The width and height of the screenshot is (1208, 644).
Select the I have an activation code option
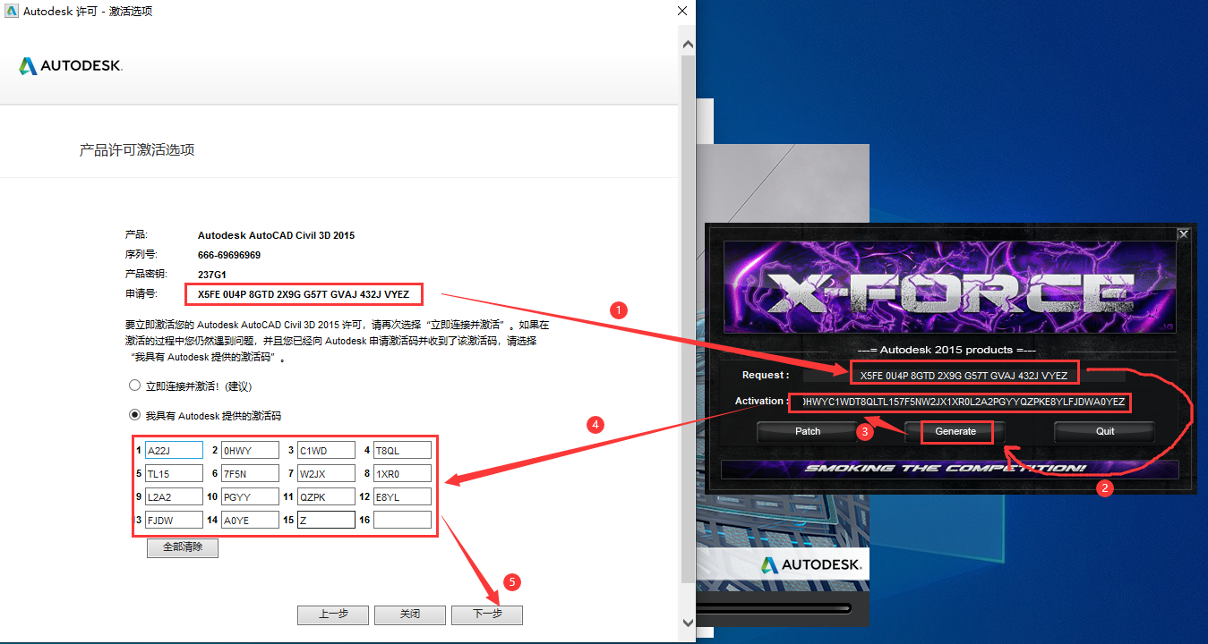click(135, 415)
